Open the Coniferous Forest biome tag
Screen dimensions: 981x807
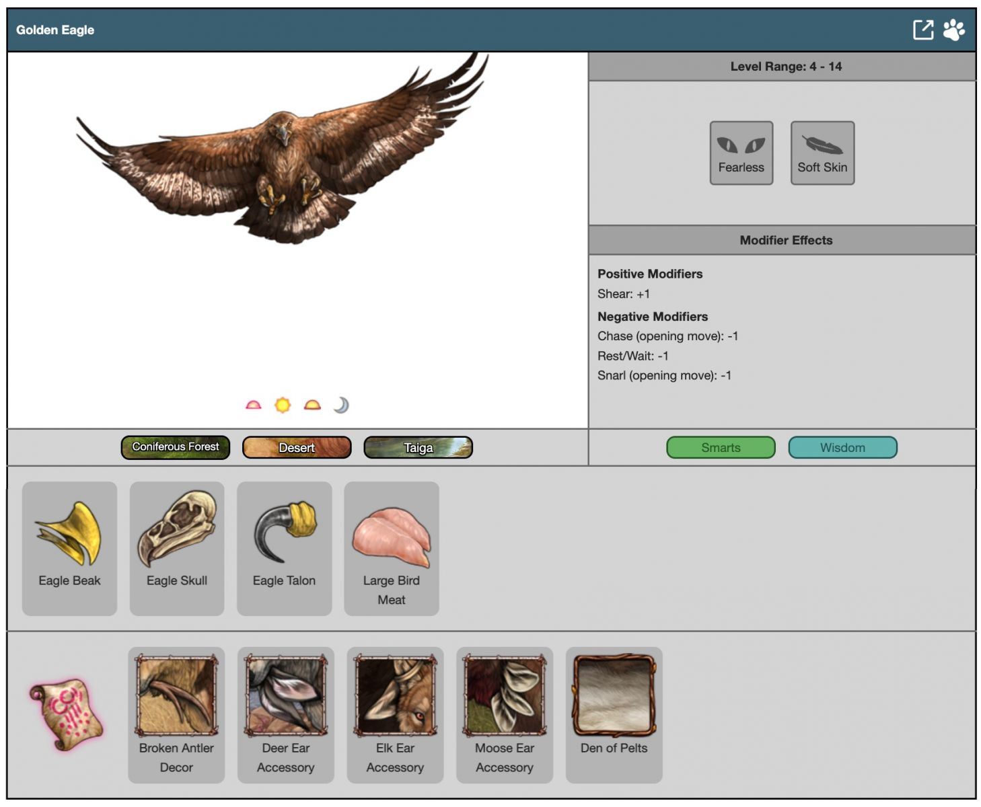(176, 447)
